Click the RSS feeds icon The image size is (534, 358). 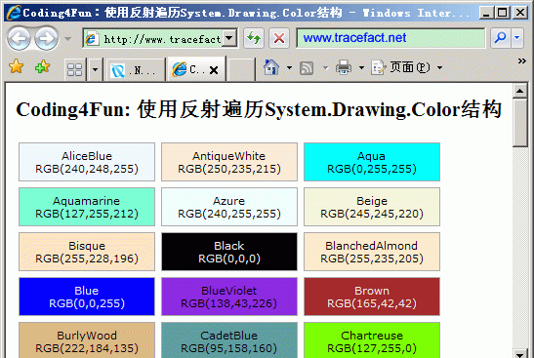pyautogui.click(x=307, y=68)
